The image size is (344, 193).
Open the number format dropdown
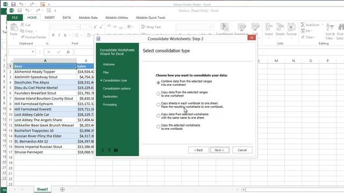point(210,27)
